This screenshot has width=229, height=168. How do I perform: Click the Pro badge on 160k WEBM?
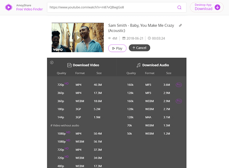[x=179, y=101]
